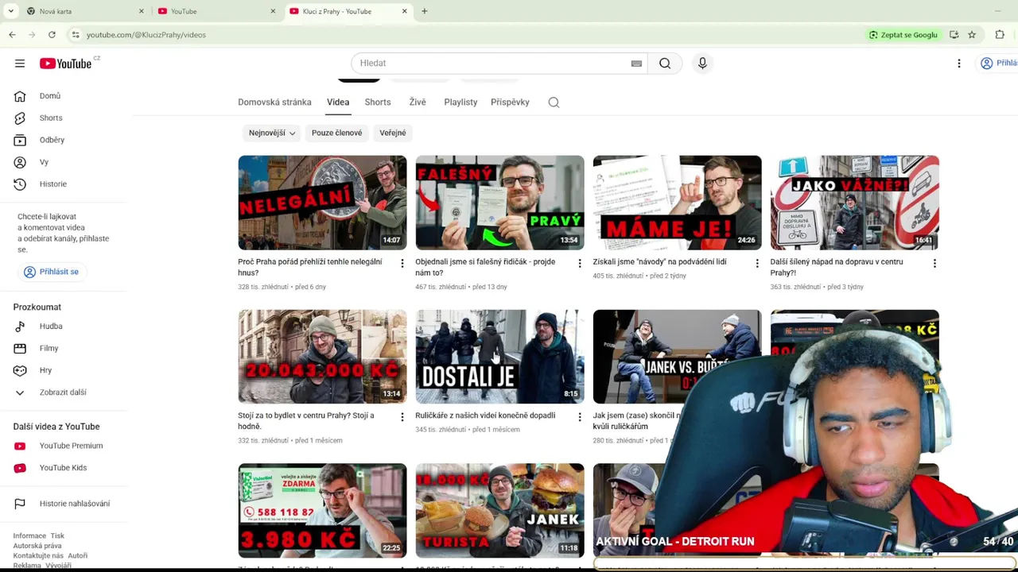This screenshot has height=572, width=1018.
Task: Start voice search with microphone icon
Action: 702,64
